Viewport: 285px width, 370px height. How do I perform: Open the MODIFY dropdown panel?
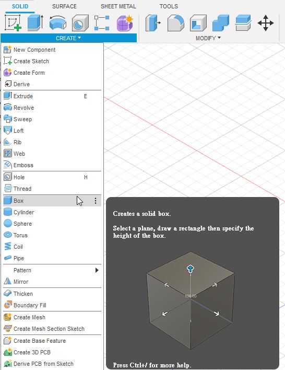pyautogui.click(x=208, y=38)
